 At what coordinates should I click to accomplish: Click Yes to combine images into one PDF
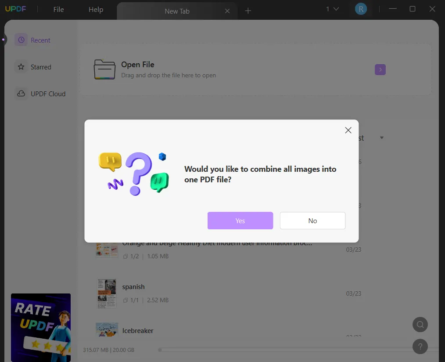pyautogui.click(x=240, y=221)
